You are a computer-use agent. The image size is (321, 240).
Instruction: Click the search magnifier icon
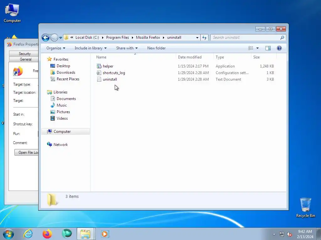tap(282, 37)
